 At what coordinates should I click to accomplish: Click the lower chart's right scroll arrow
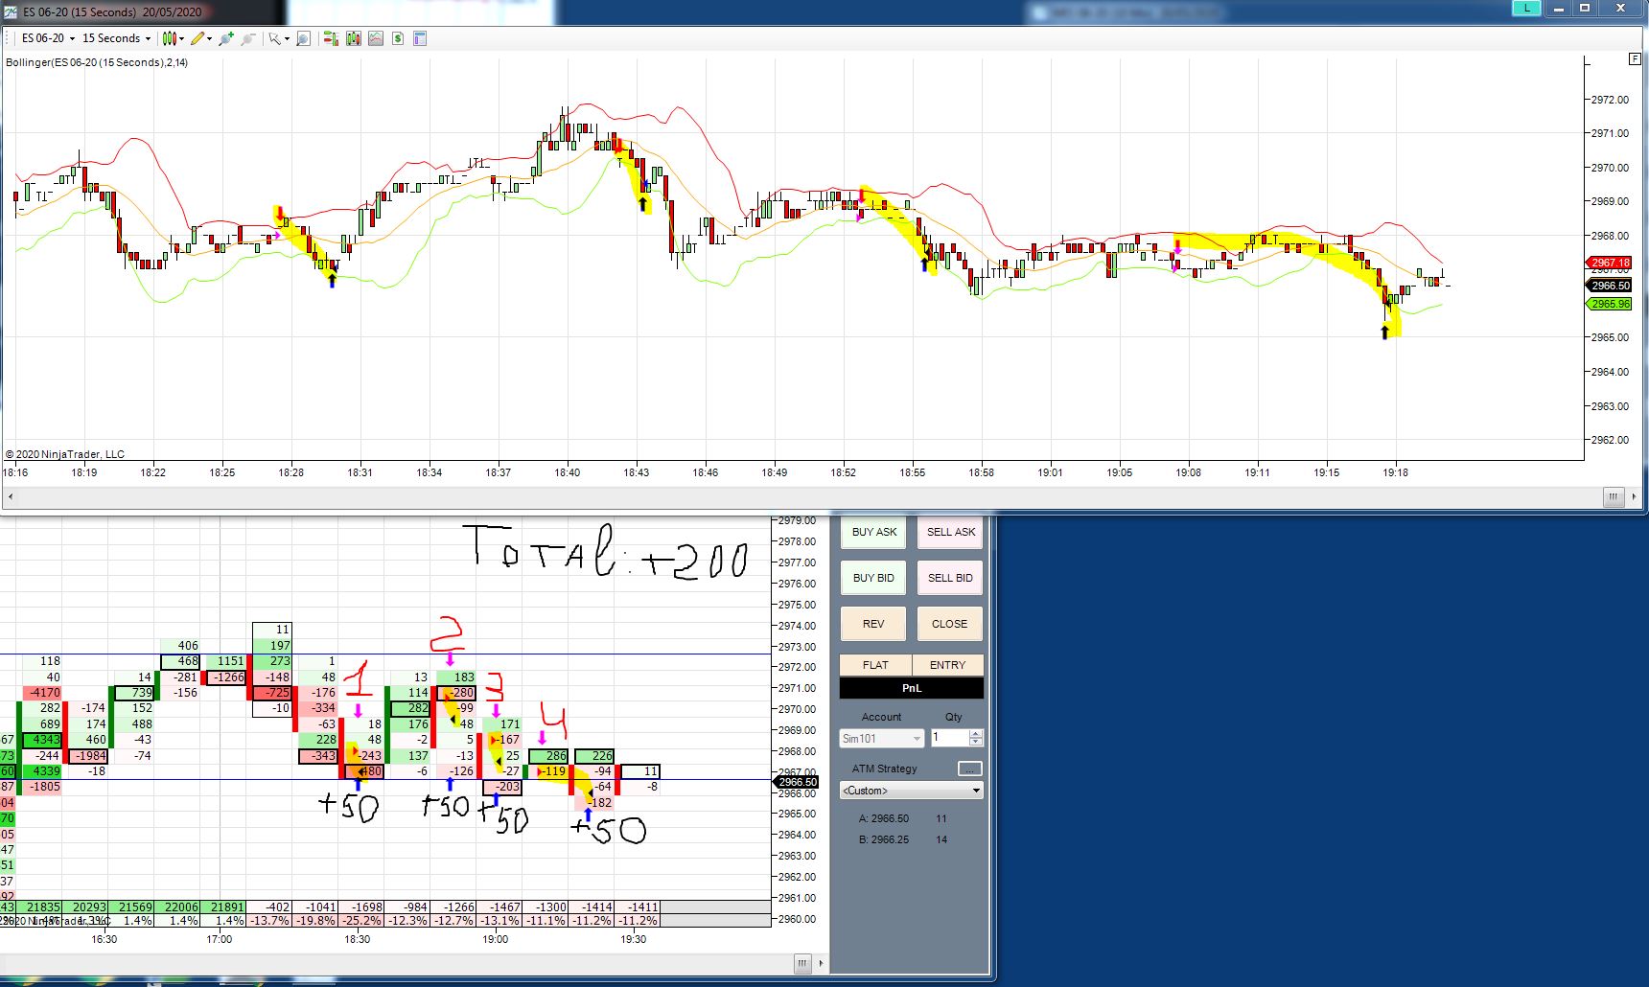pyautogui.click(x=822, y=963)
